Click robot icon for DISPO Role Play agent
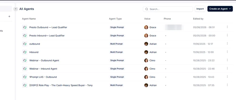Viewport: 236px width, 100px height. 25,85
